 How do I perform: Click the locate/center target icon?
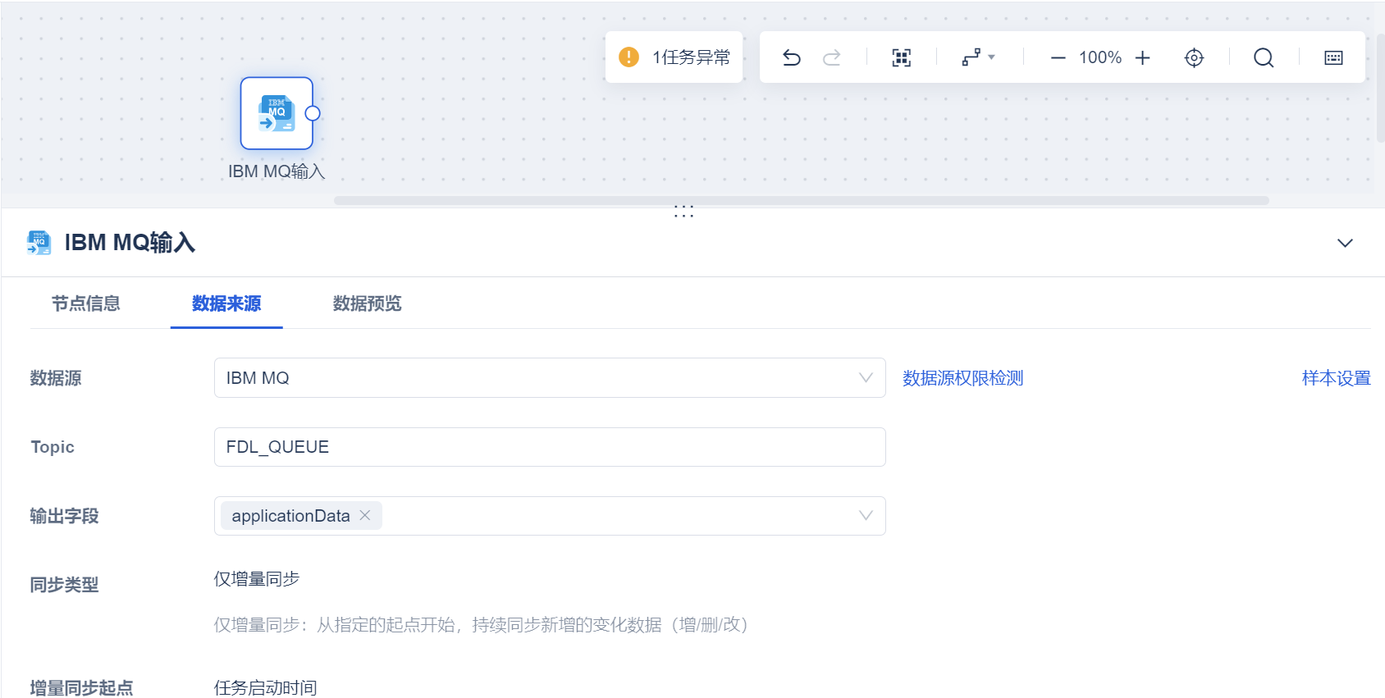1195,57
